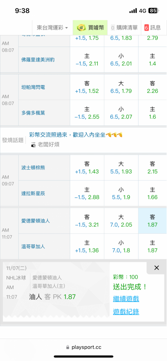The width and height of the screenshot is (167, 361).
Task: Select 客 2.15 moneyline for 波士頓棕熊
Action: pos(153,168)
